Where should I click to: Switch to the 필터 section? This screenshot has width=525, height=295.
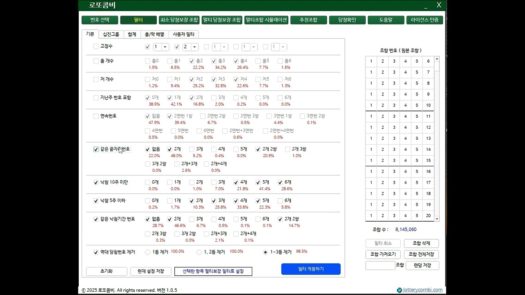pyautogui.click(x=138, y=20)
